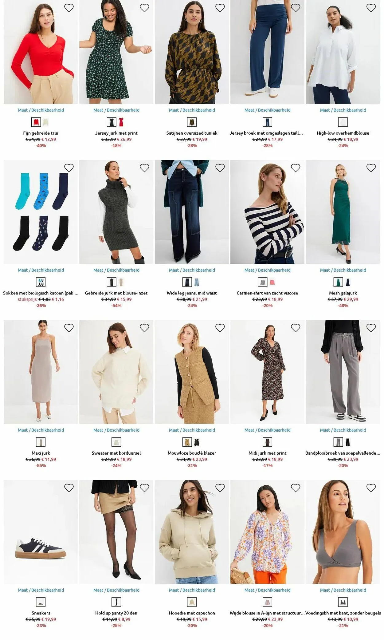Viewport: 384px width, 640px height.
Task: Click the heart on Sneakers product
Action: point(69,488)
